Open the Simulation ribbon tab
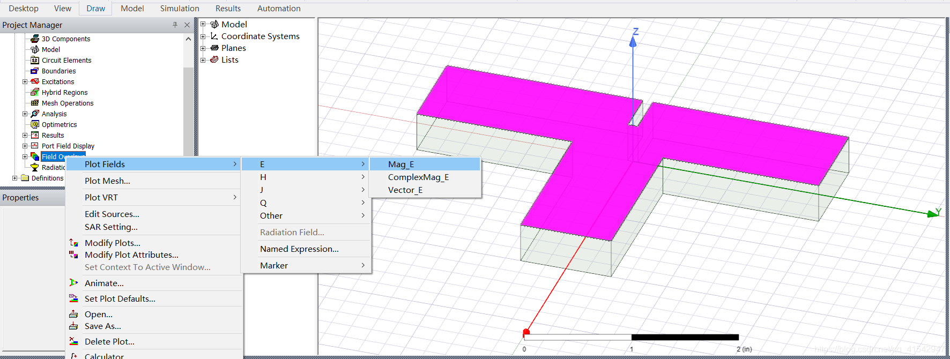The image size is (950, 359). [180, 9]
